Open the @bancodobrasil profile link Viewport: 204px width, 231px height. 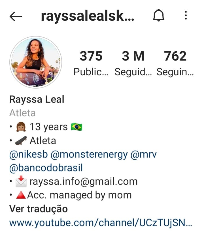[x=46, y=168]
